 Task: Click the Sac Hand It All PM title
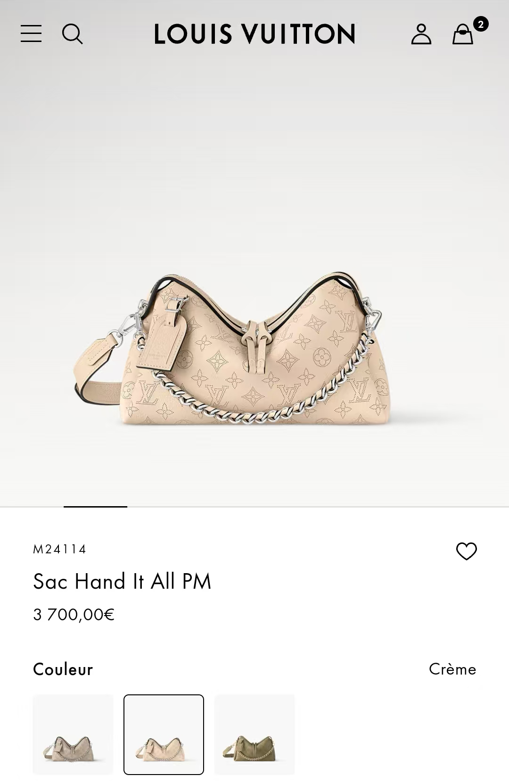click(x=122, y=581)
